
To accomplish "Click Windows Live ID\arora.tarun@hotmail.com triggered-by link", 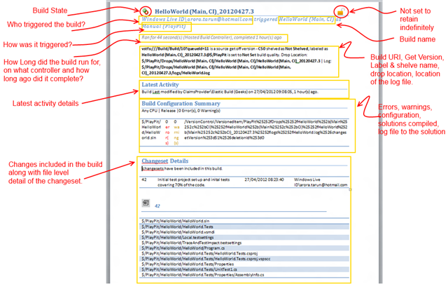I will (x=197, y=19).
